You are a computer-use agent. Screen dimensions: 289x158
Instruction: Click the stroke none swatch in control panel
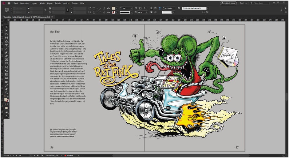pos(113,12)
